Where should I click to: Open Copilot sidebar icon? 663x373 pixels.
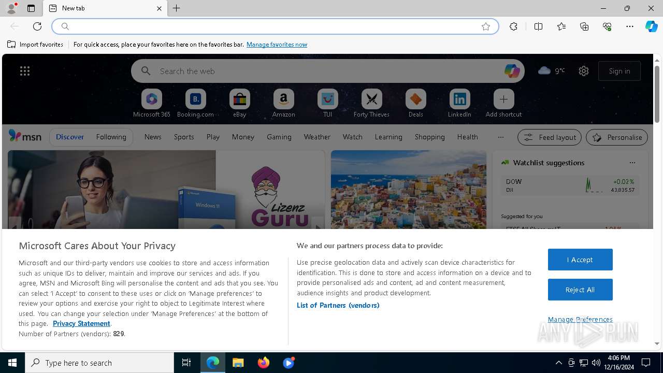652,26
